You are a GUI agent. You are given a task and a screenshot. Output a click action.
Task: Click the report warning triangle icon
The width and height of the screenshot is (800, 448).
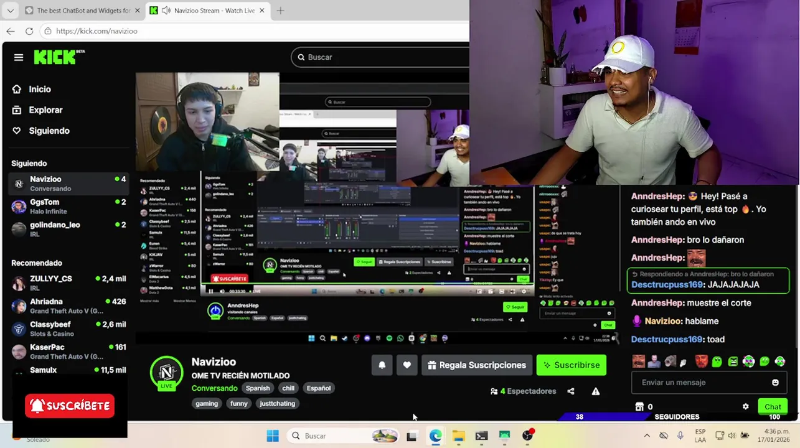click(596, 391)
